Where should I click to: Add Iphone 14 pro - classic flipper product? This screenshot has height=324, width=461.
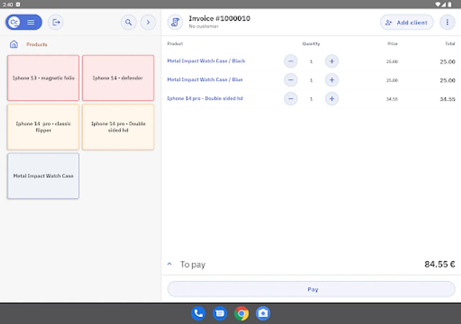(x=43, y=127)
